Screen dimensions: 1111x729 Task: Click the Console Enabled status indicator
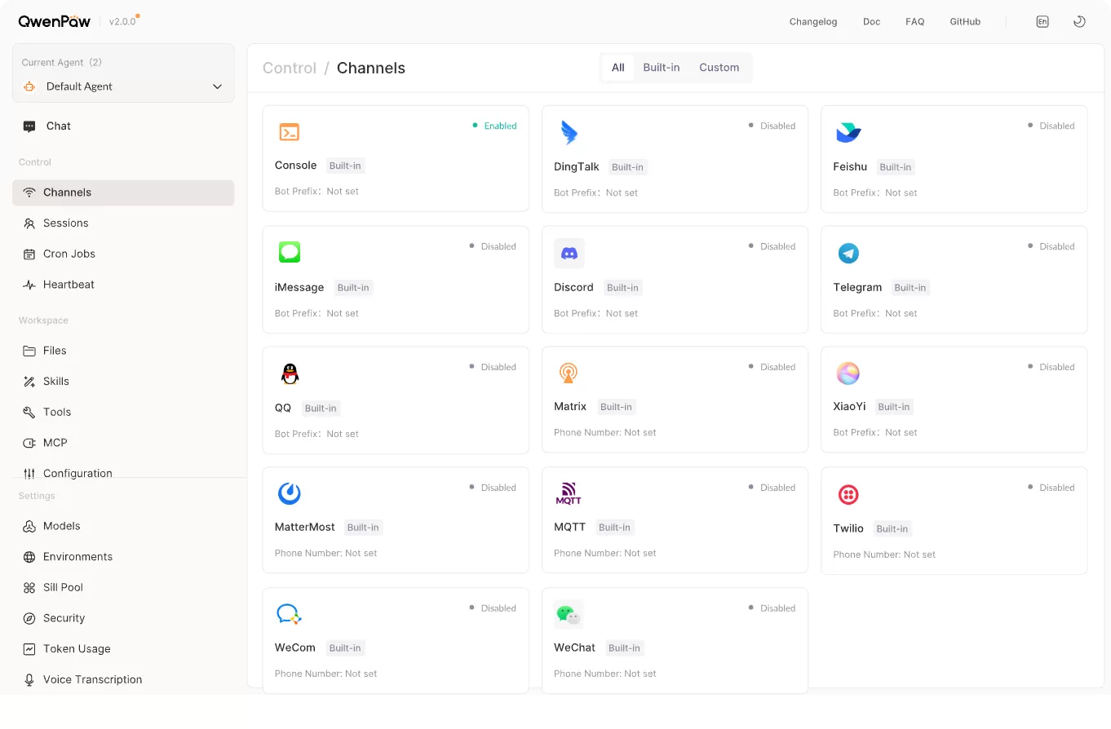[494, 126]
